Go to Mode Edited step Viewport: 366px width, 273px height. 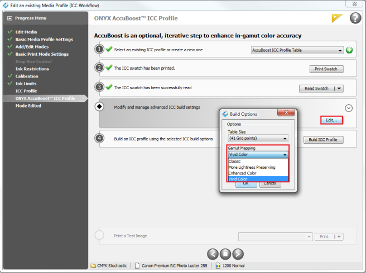point(28,106)
